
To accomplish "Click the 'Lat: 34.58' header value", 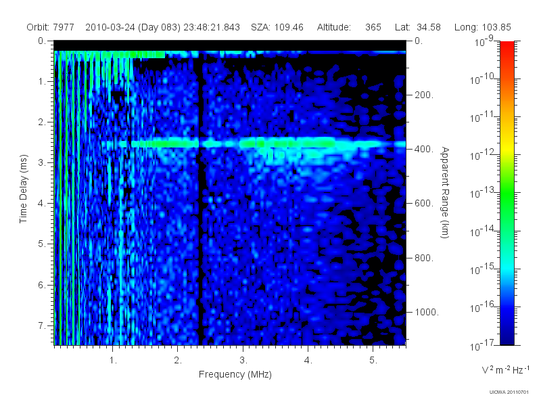I will tap(418, 27).
